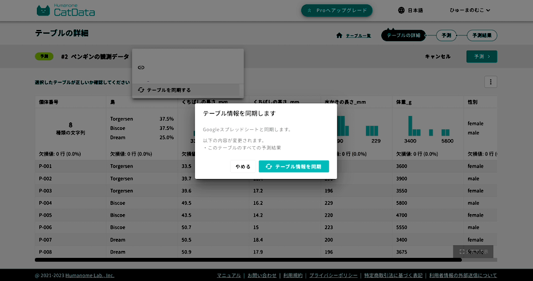Click Proへアップグレード button
Viewport: 533px width, 281px height.
pyautogui.click(x=337, y=11)
